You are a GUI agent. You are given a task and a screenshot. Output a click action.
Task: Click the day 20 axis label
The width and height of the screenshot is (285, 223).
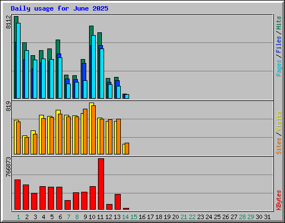175,217
